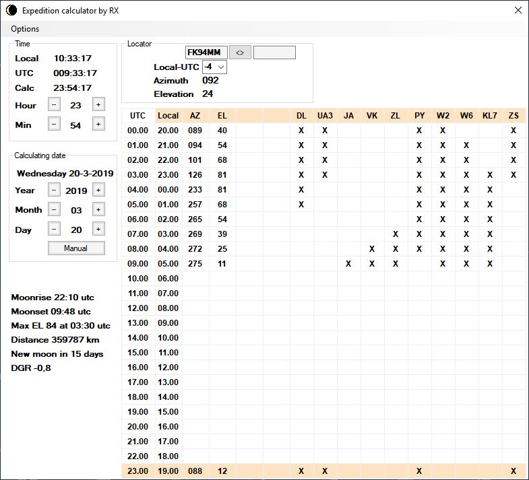Open the Options menu
The height and width of the screenshot is (480, 529).
tap(25, 29)
